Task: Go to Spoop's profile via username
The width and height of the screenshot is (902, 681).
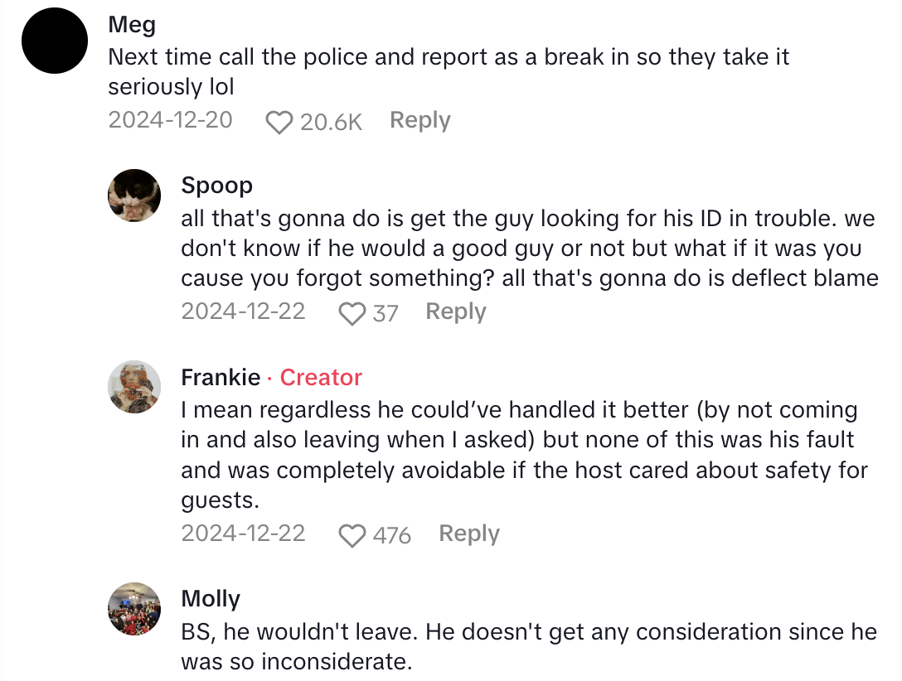Action: click(216, 186)
